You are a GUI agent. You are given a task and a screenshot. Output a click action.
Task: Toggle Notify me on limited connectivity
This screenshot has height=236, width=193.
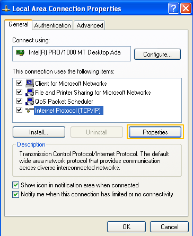[x=15, y=194]
